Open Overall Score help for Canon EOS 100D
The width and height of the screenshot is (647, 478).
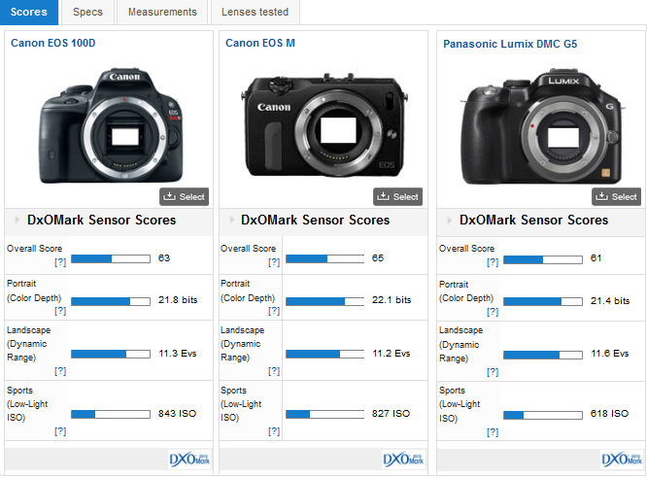point(60,262)
